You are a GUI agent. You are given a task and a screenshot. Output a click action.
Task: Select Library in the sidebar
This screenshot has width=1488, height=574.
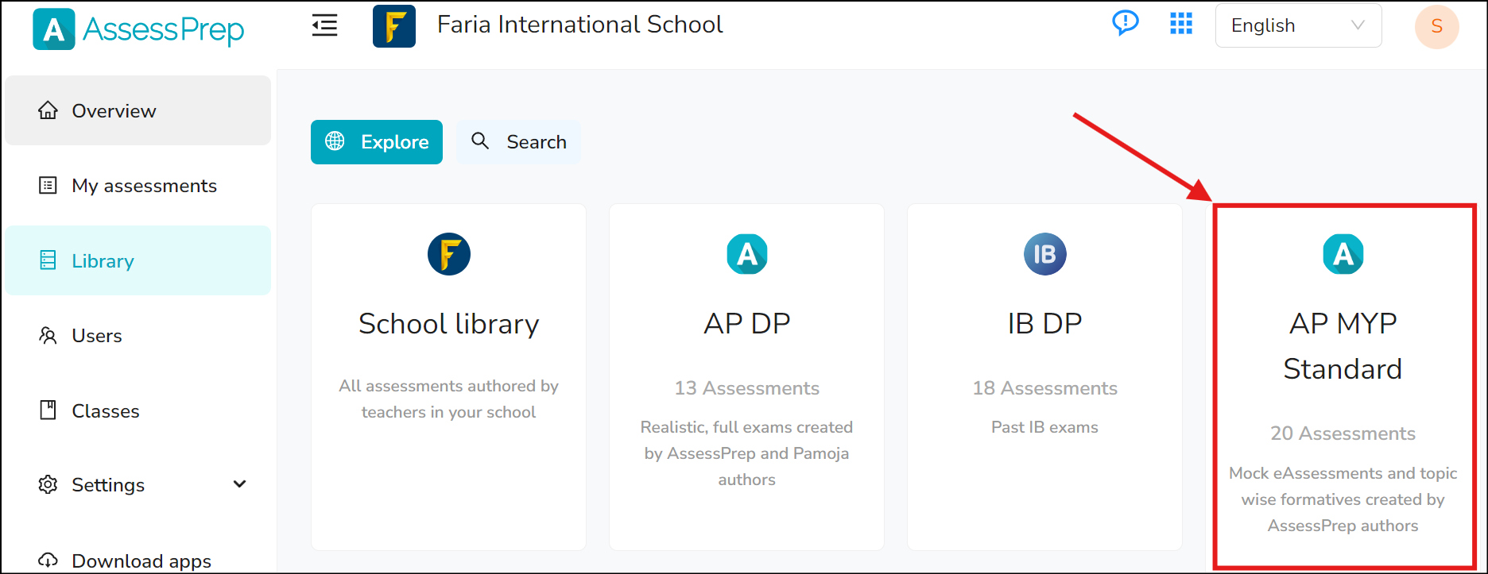pos(138,260)
